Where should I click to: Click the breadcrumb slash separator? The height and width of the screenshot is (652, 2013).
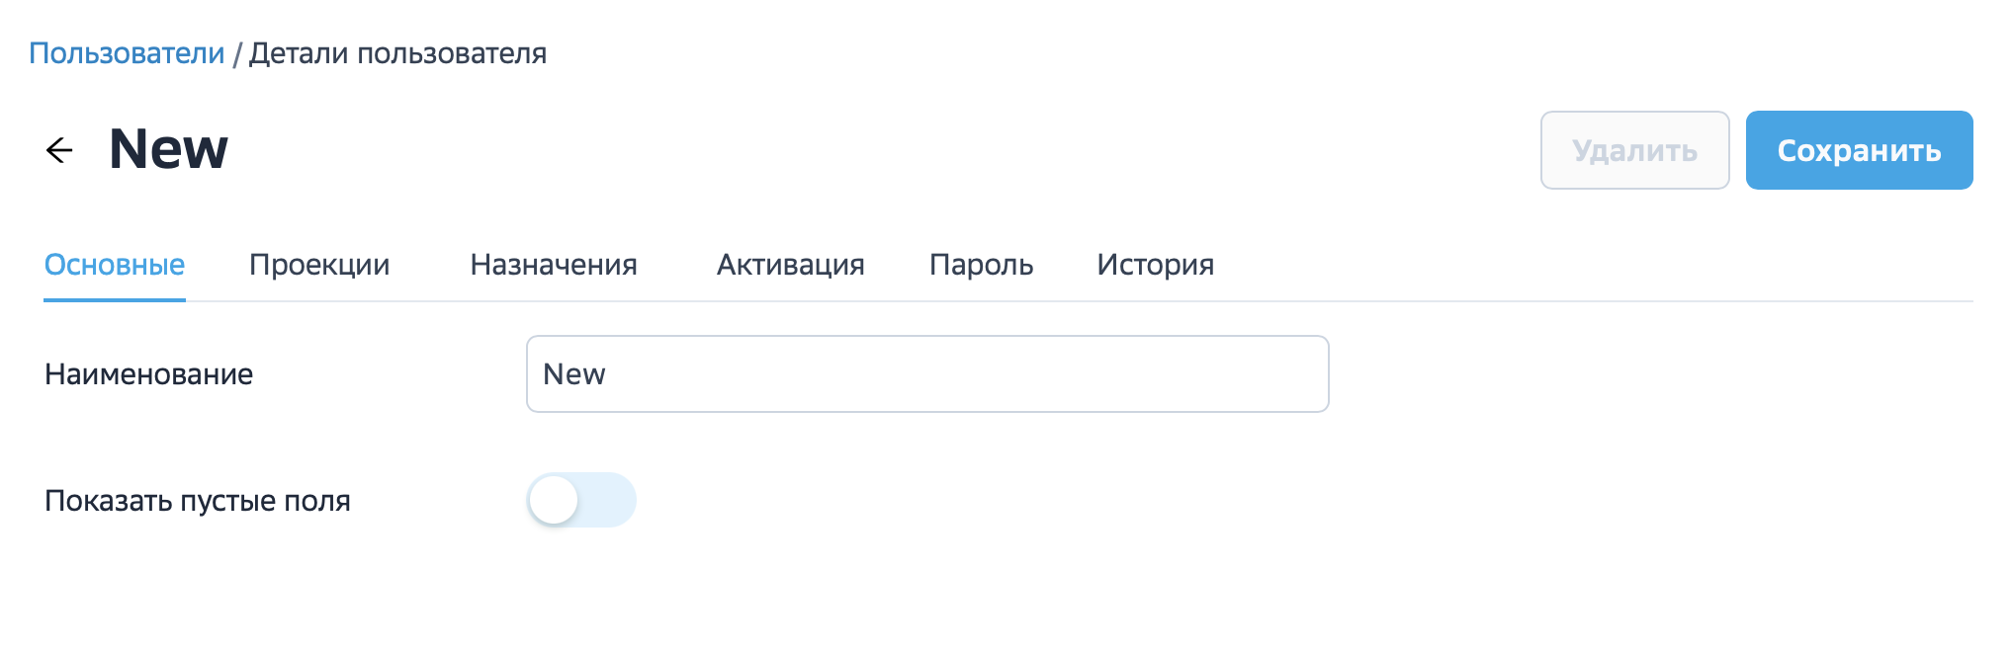click(x=237, y=54)
